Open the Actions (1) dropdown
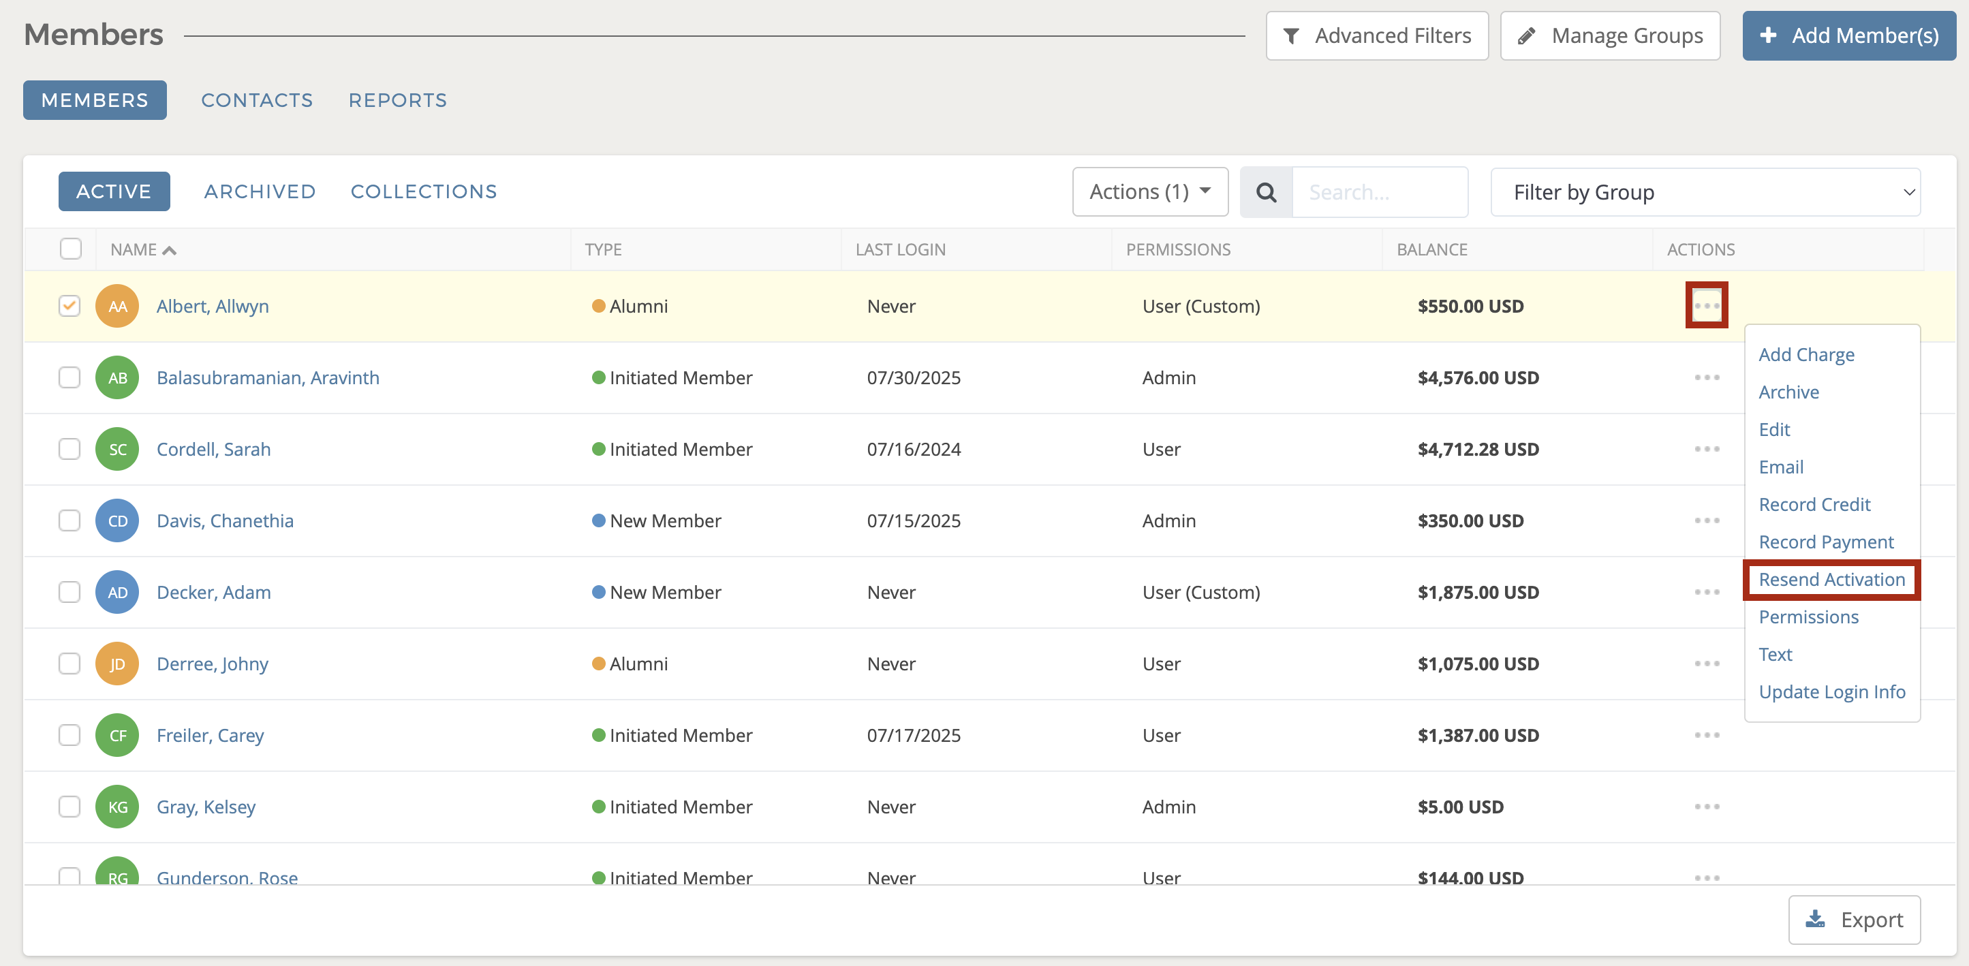This screenshot has width=1969, height=966. point(1149,192)
